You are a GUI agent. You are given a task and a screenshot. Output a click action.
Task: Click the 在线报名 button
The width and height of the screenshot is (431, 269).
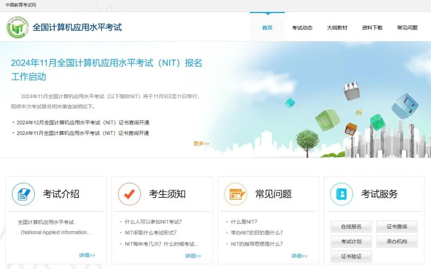pos(351,226)
